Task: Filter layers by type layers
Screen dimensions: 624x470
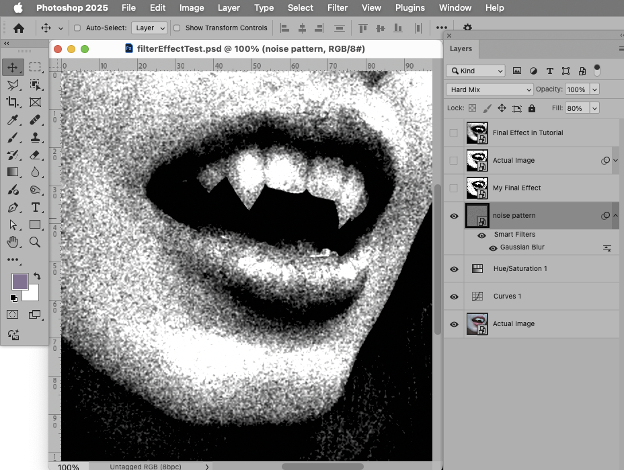Action: click(548, 71)
